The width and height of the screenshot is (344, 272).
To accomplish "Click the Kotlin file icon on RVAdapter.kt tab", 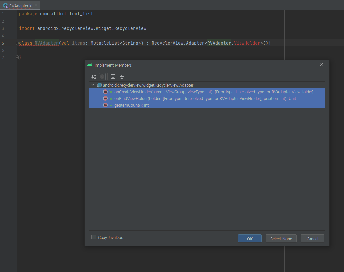I will [x=6, y=6].
